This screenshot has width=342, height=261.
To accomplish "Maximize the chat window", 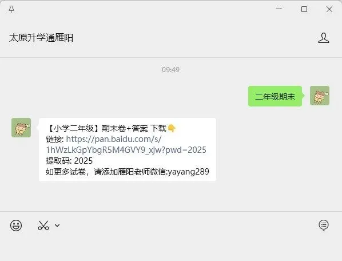I will [x=304, y=9].
